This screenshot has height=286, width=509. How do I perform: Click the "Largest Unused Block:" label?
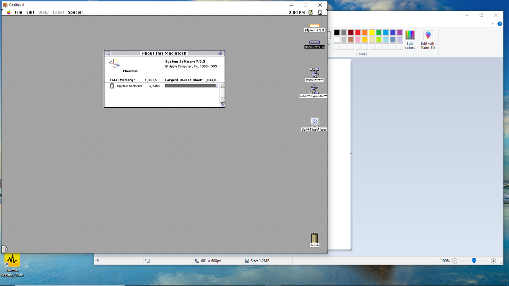[184, 80]
